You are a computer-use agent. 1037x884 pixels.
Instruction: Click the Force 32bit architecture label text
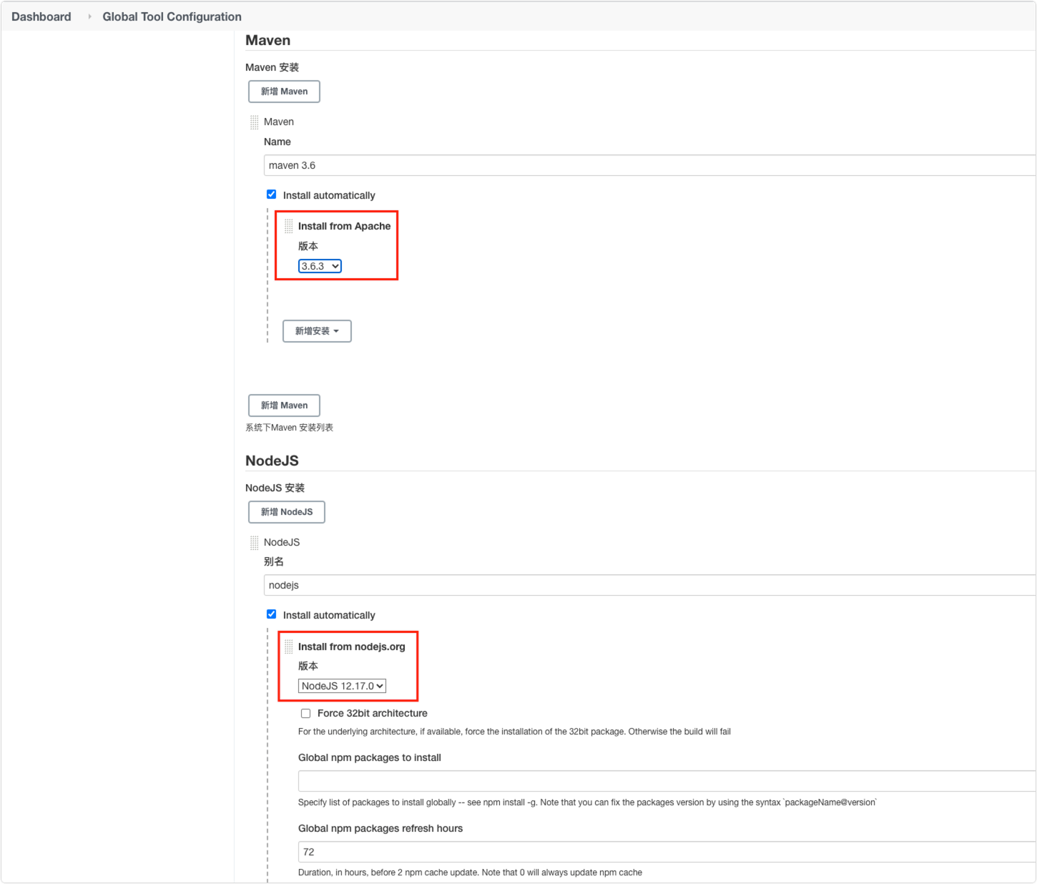point(373,713)
